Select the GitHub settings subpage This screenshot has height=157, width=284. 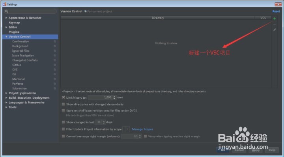17,65
